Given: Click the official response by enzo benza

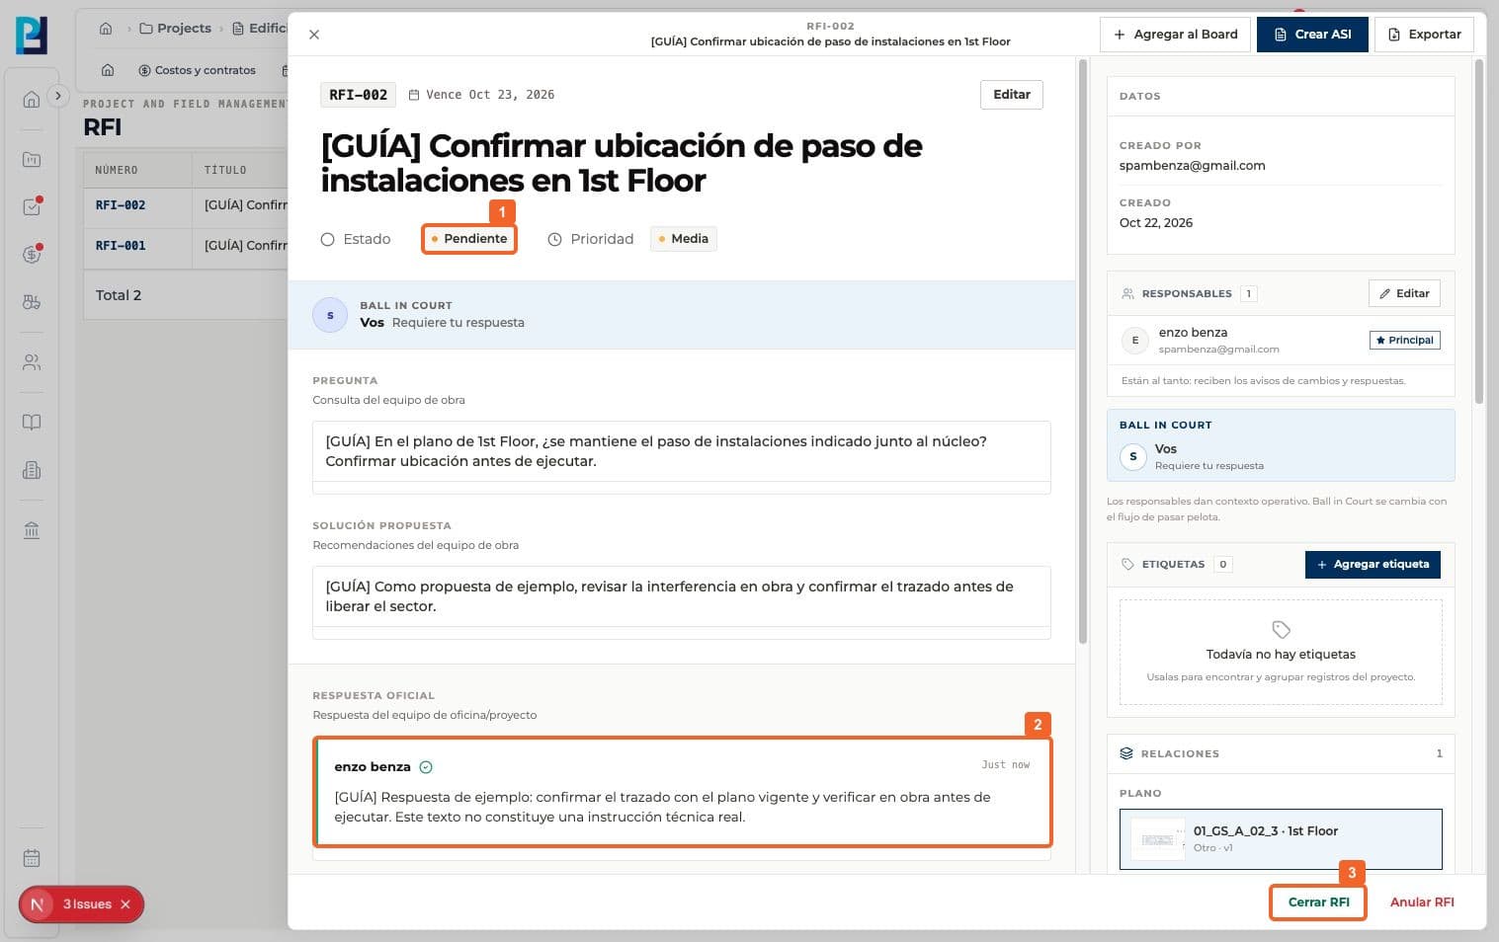Looking at the screenshot, I should pyautogui.click(x=683, y=792).
